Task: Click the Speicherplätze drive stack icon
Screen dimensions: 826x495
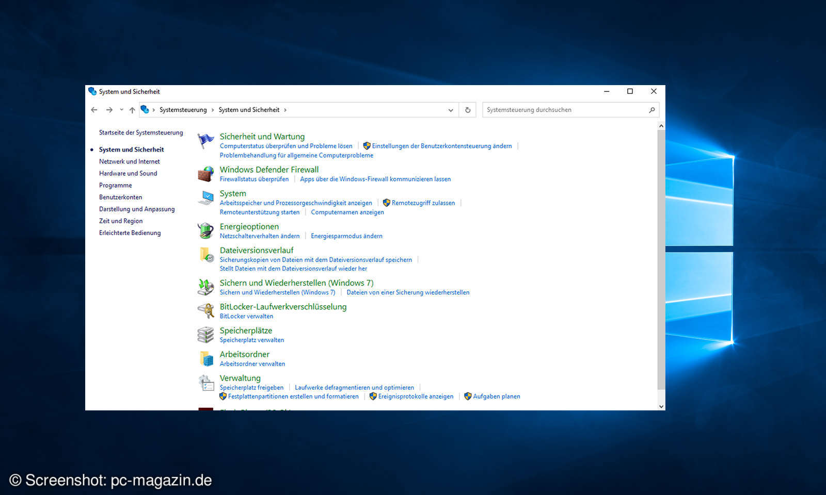Action: click(x=206, y=334)
